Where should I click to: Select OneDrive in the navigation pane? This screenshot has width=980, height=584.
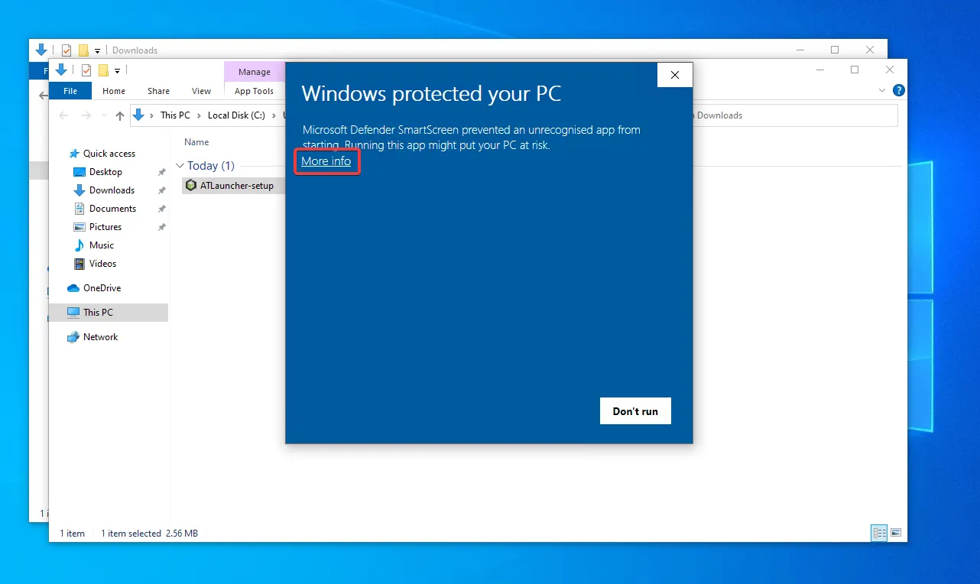pyautogui.click(x=101, y=287)
